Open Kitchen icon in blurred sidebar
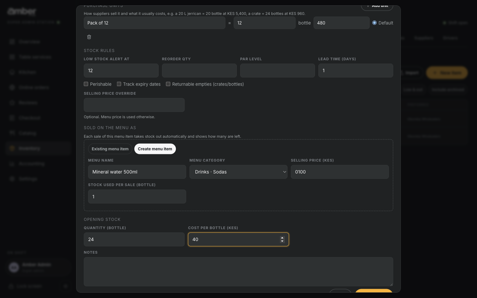Image resolution: width=477 pixels, height=298 pixels. pyautogui.click(x=12, y=72)
